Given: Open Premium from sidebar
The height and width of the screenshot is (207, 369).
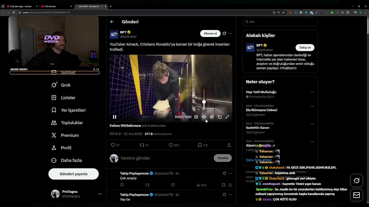Looking at the screenshot, I should coord(65,135).
